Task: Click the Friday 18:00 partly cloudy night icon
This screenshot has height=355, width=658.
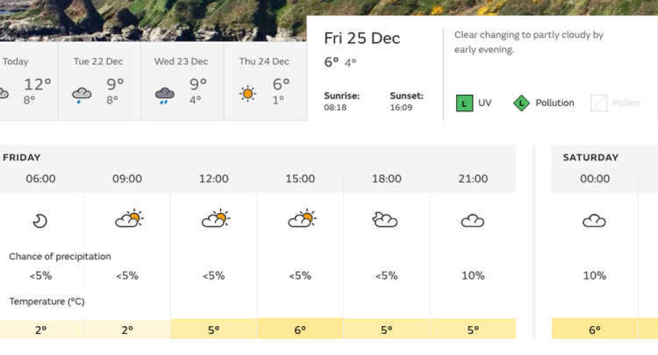Action: click(x=385, y=220)
